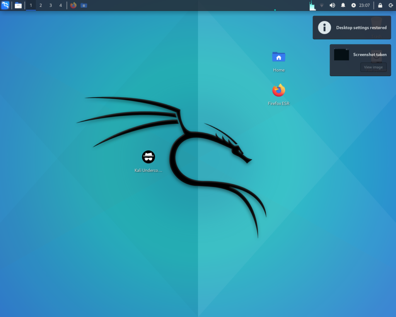
Task: Switch to workspace 3
Action: point(51,5)
